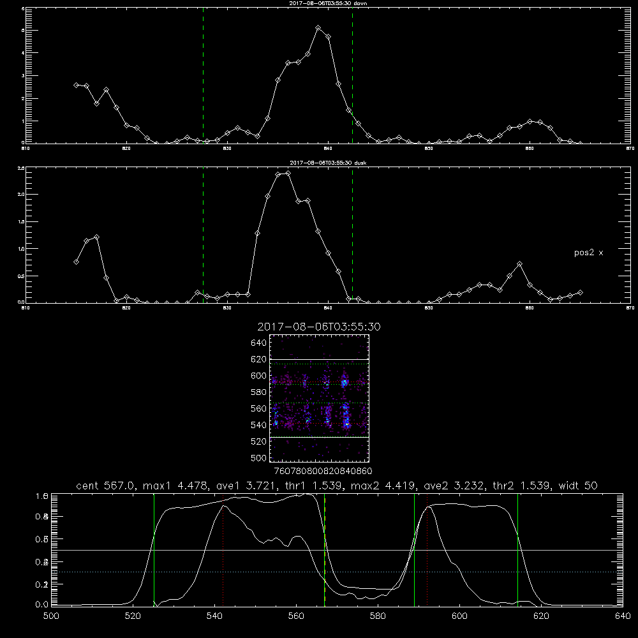Click the 'widt 50' value in the stats line

[578, 486]
